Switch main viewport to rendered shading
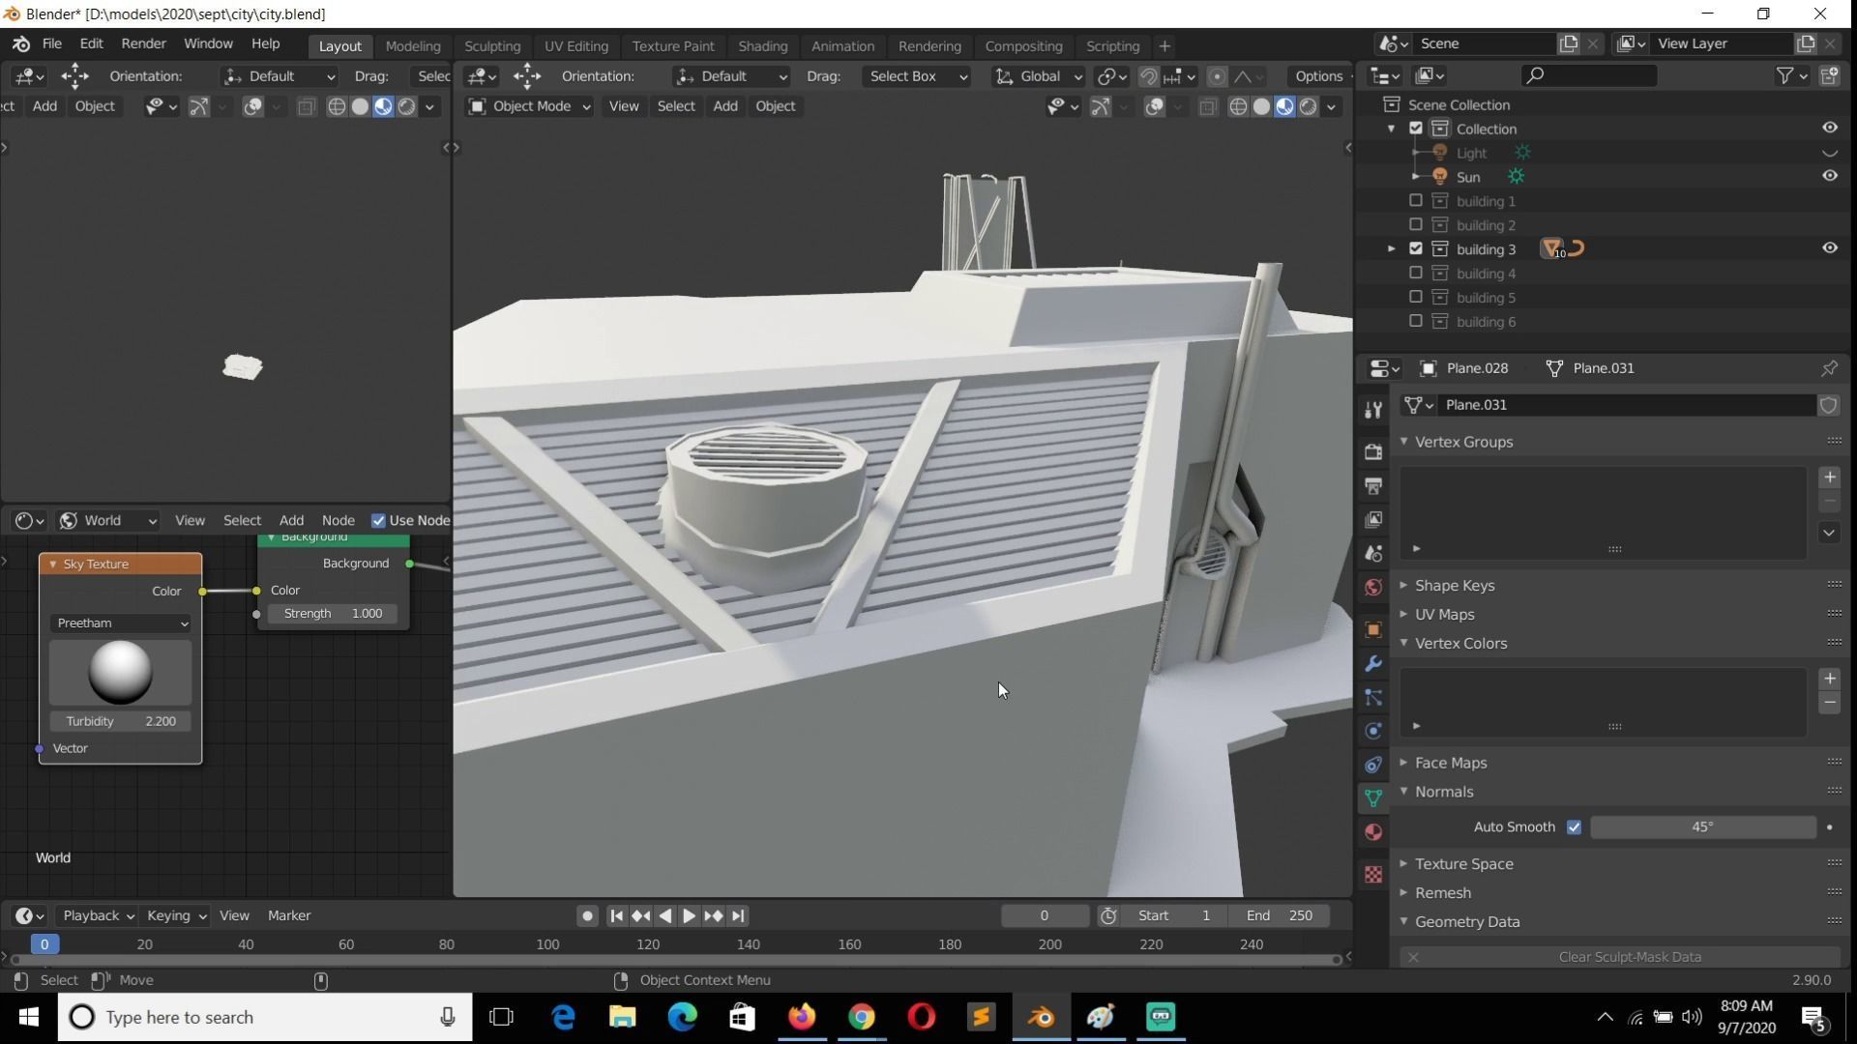Screen dimensions: 1857x1044 coord(1308,106)
